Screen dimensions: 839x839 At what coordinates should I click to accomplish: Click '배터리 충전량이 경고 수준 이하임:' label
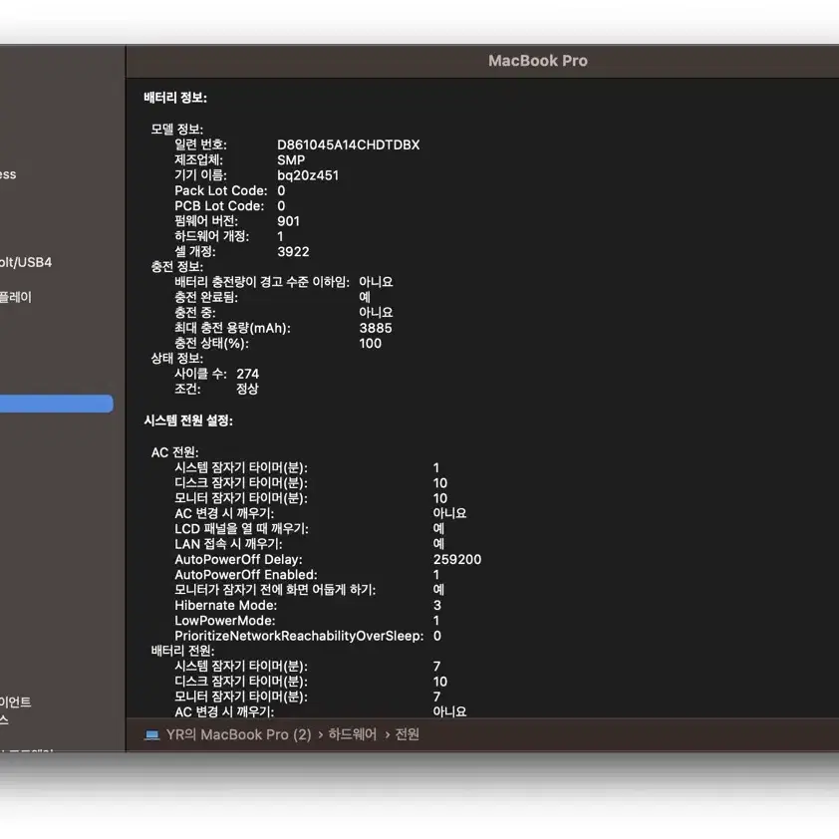point(262,282)
